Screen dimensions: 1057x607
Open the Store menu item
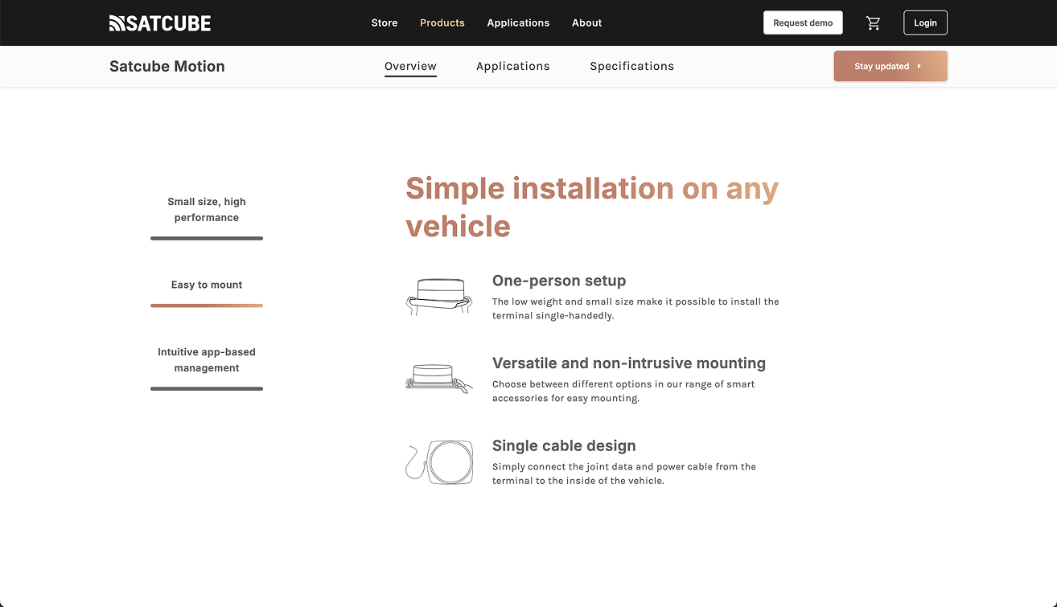pos(385,23)
